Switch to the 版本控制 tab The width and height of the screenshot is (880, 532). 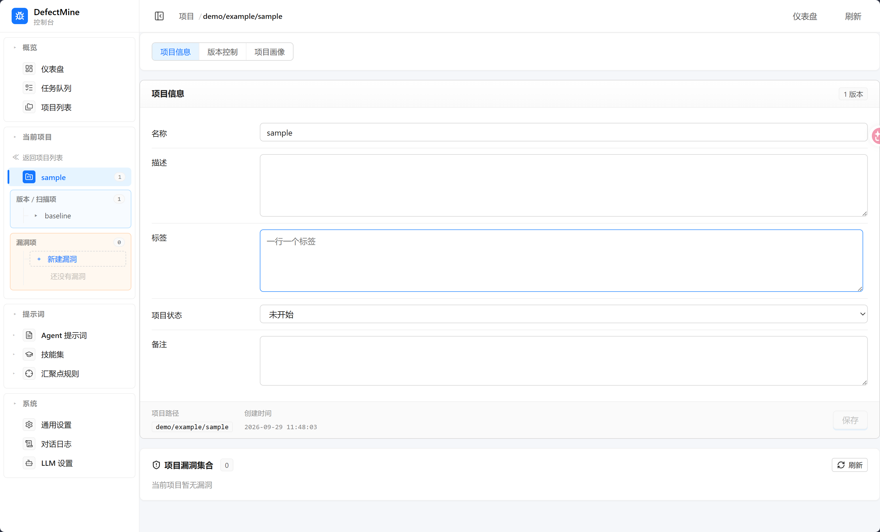(x=223, y=52)
